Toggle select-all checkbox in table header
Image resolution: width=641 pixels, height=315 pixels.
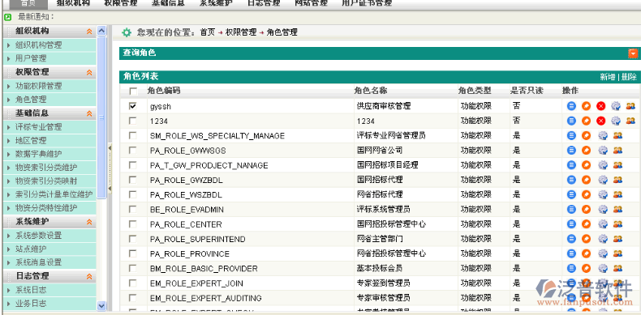click(133, 91)
